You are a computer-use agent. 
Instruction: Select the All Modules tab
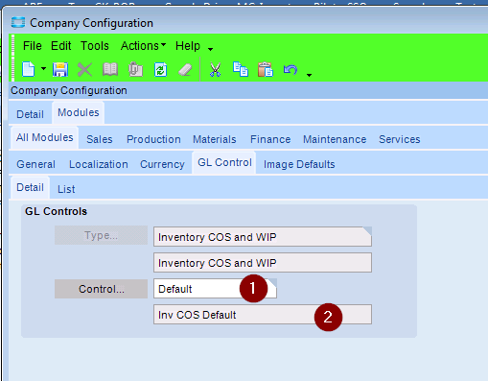coord(45,137)
